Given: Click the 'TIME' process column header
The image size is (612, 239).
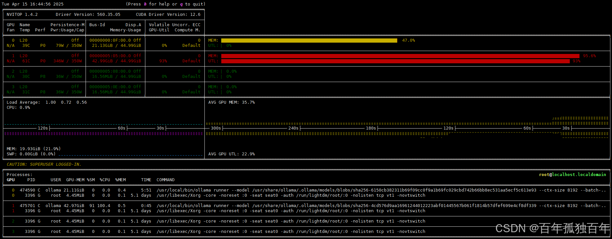Looking at the screenshot, I should point(146,180).
